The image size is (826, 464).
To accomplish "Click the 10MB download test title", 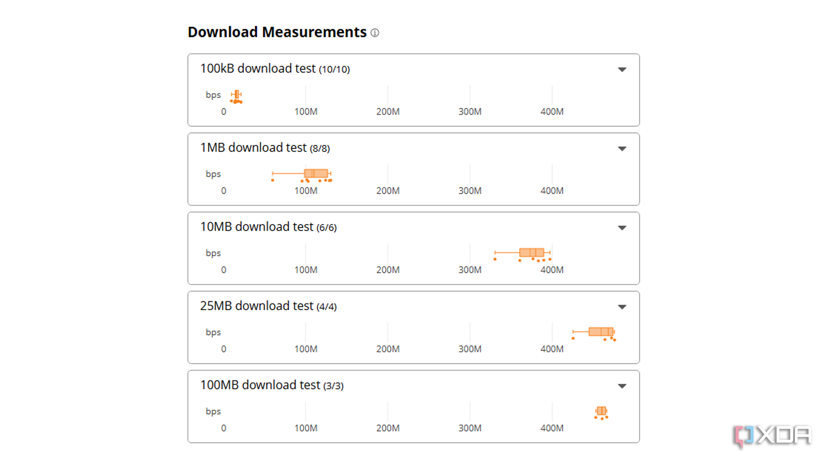I will 268,227.
